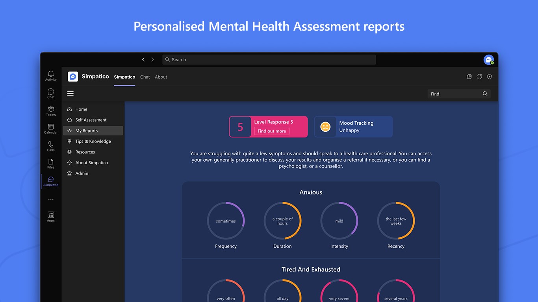This screenshot has height=302, width=538.
Task: Click the Intensity label under Anxious
Action: coord(339,246)
